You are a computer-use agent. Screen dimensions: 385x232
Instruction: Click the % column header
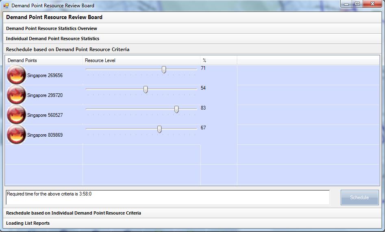coord(219,60)
